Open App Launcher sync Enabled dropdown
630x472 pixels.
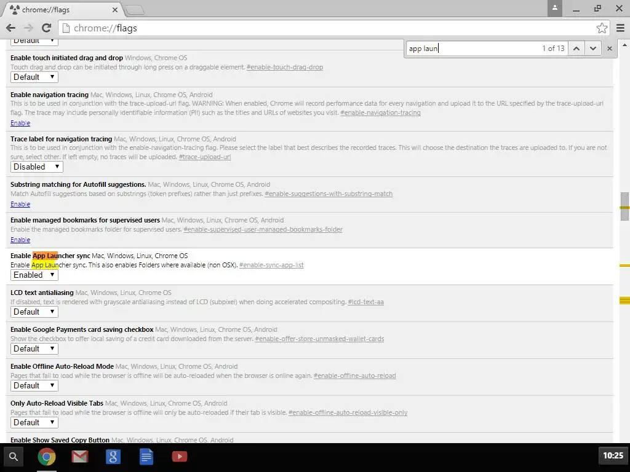(34, 275)
